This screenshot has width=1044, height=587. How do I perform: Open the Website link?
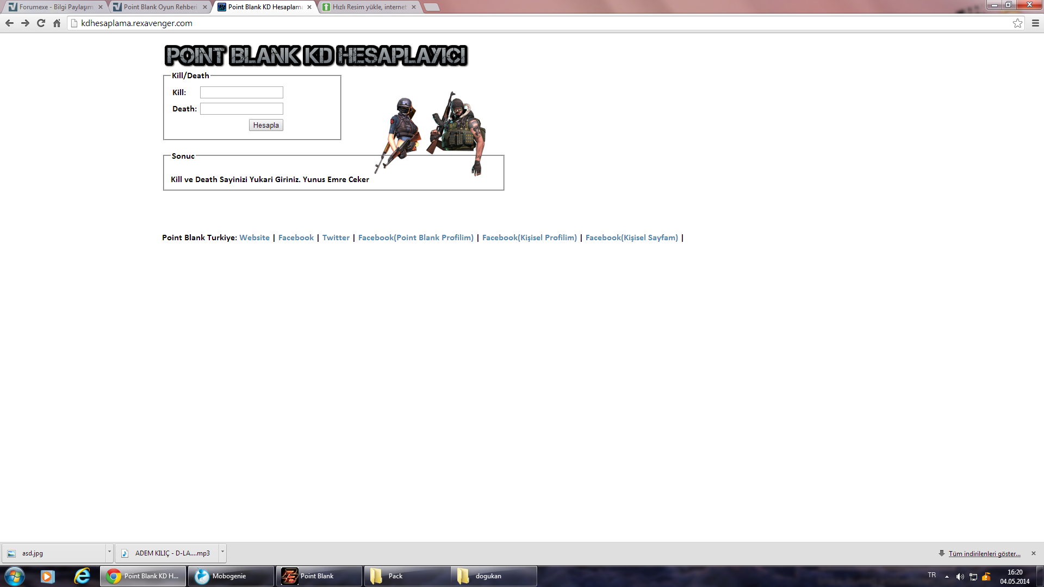254,238
